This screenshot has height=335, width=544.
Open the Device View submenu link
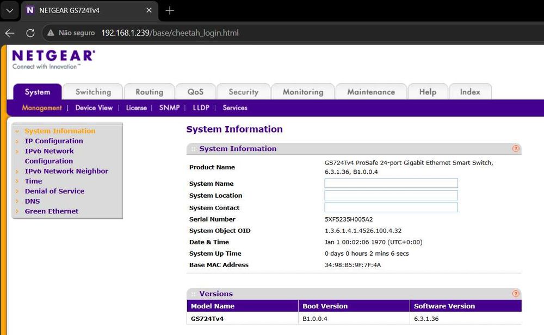[94, 108]
